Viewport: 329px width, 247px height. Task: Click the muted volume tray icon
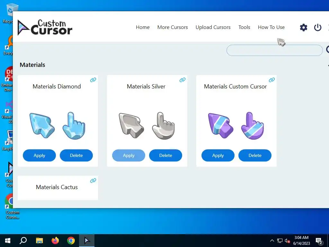click(288, 241)
